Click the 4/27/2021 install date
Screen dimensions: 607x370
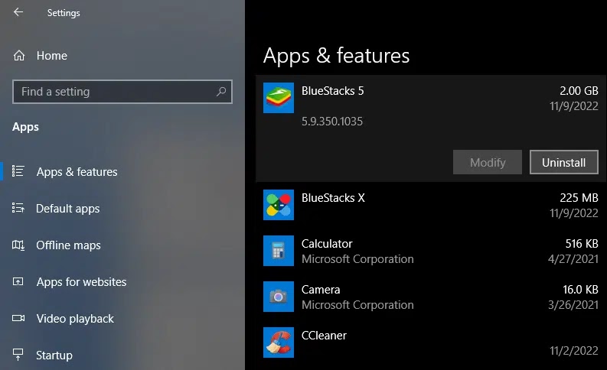click(573, 258)
